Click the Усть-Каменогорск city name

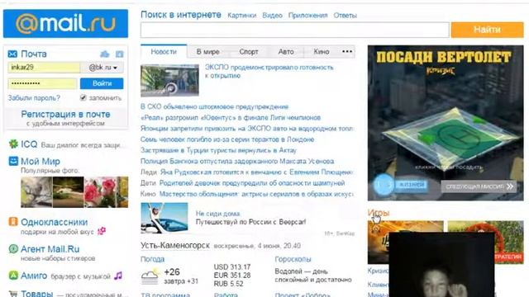point(175,246)
